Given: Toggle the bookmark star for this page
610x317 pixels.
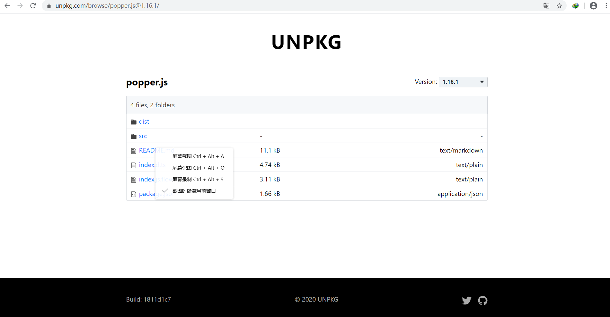Looking at the screenshot, I should pyautogui.click(x=559, y=5).
